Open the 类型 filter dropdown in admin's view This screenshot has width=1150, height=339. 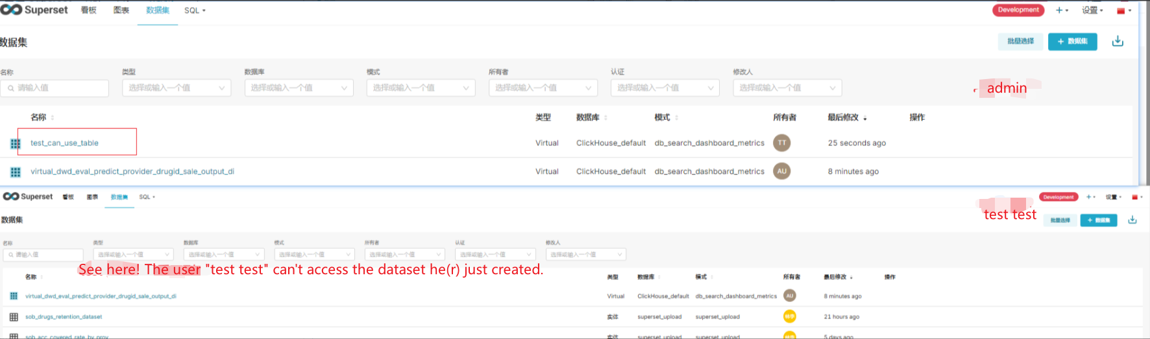177,88
